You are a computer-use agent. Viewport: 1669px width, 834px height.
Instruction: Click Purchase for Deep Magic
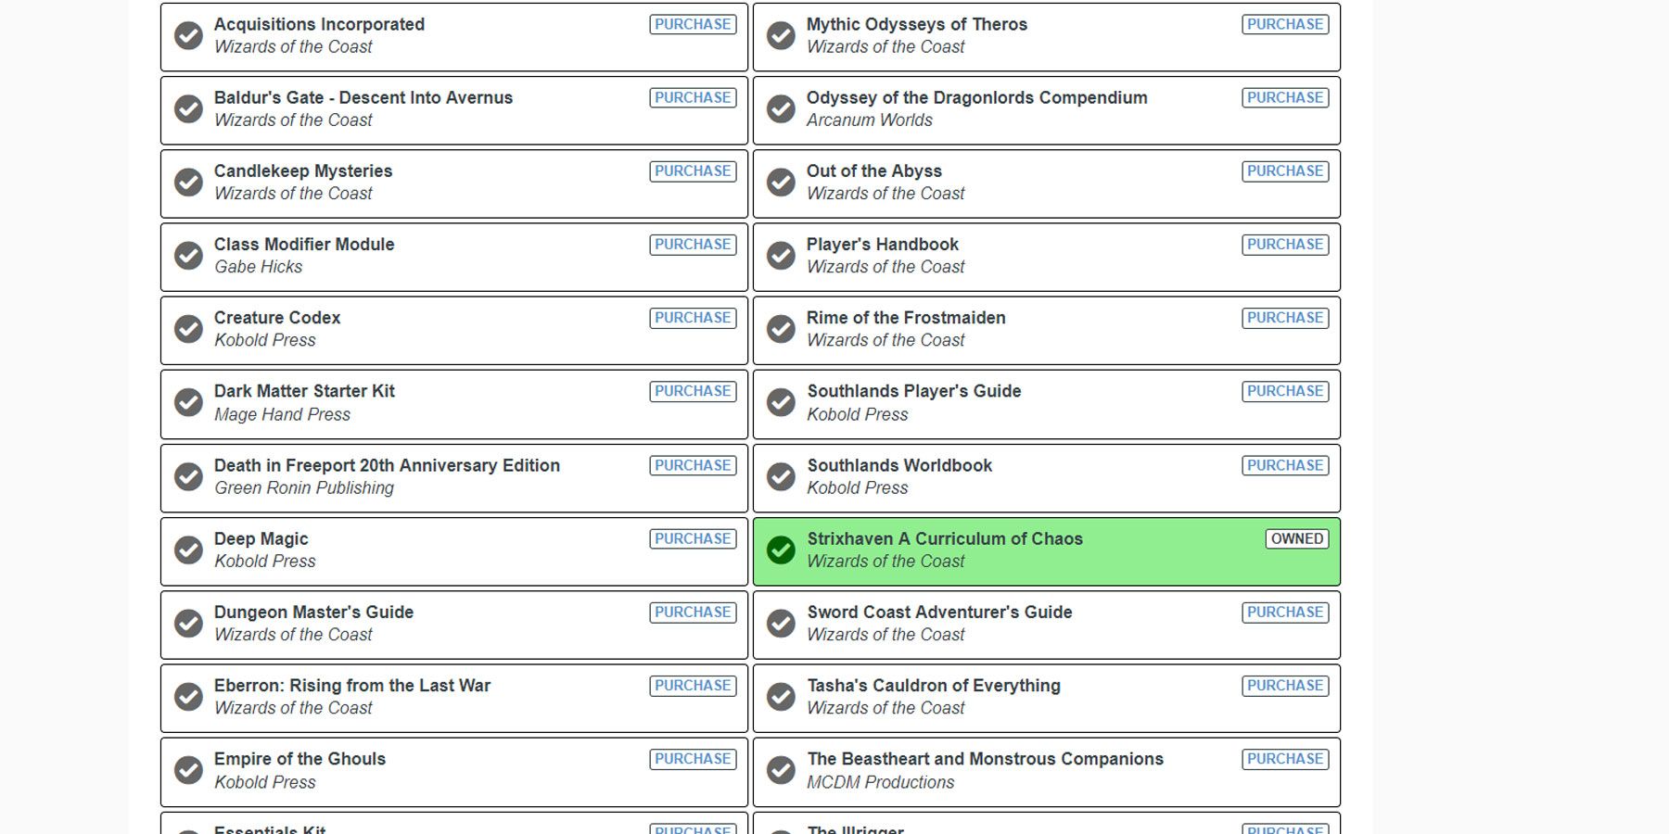pyautogui.click(x=693, y=538)
